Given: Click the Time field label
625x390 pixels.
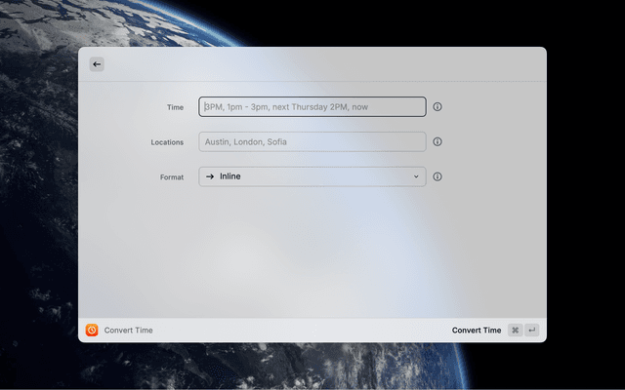Looking at the screenshot, I should [175, 107].
